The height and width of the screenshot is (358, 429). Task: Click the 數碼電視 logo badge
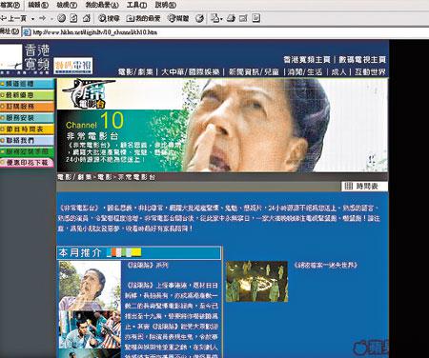coord(73,66)
